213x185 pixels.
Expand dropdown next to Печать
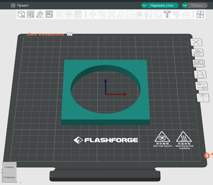click(185, 5)
